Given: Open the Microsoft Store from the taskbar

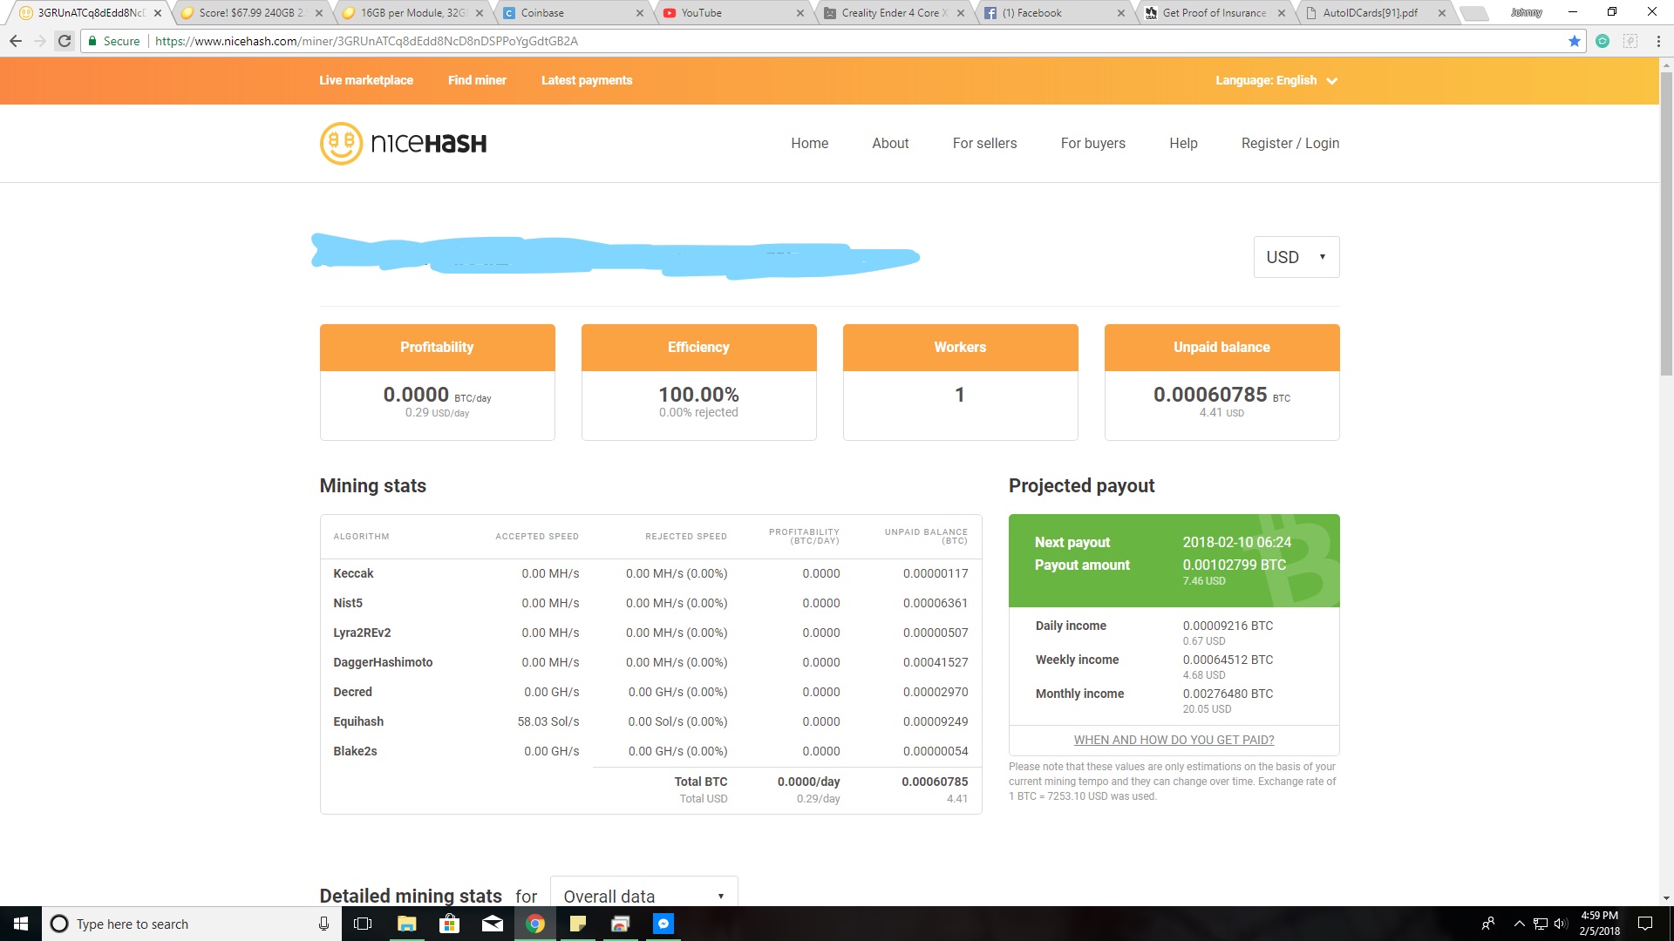Looking at the screenshot, I should pos(448,924).
